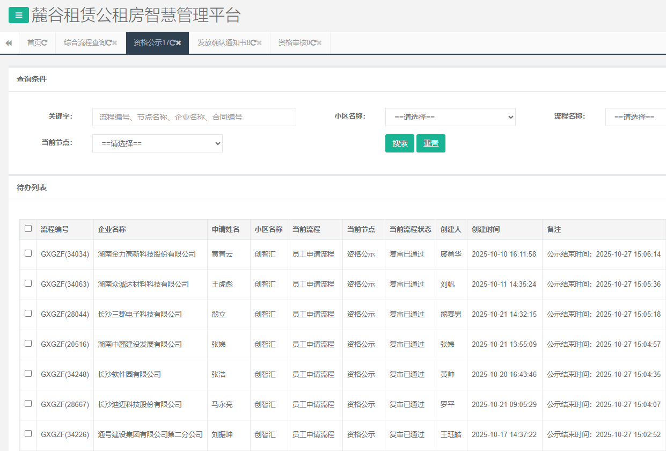Select the checkbox for 长沙软件园有限公司
The width and height of the screenshot is (666, 451).
pyautogui.click(x=28, y=374)
